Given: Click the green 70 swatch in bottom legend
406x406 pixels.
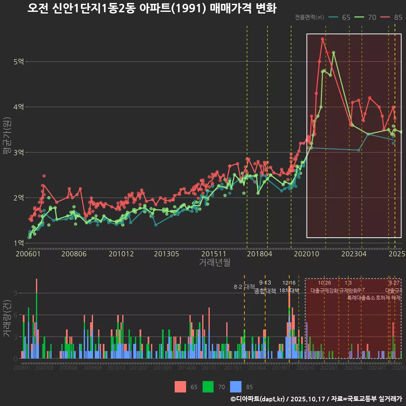Looking at the screenshot, I should click(x=208, y=387).
